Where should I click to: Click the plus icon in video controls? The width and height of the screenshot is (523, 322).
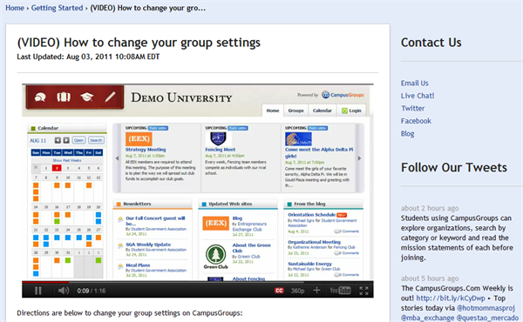[x=316, y=291]
